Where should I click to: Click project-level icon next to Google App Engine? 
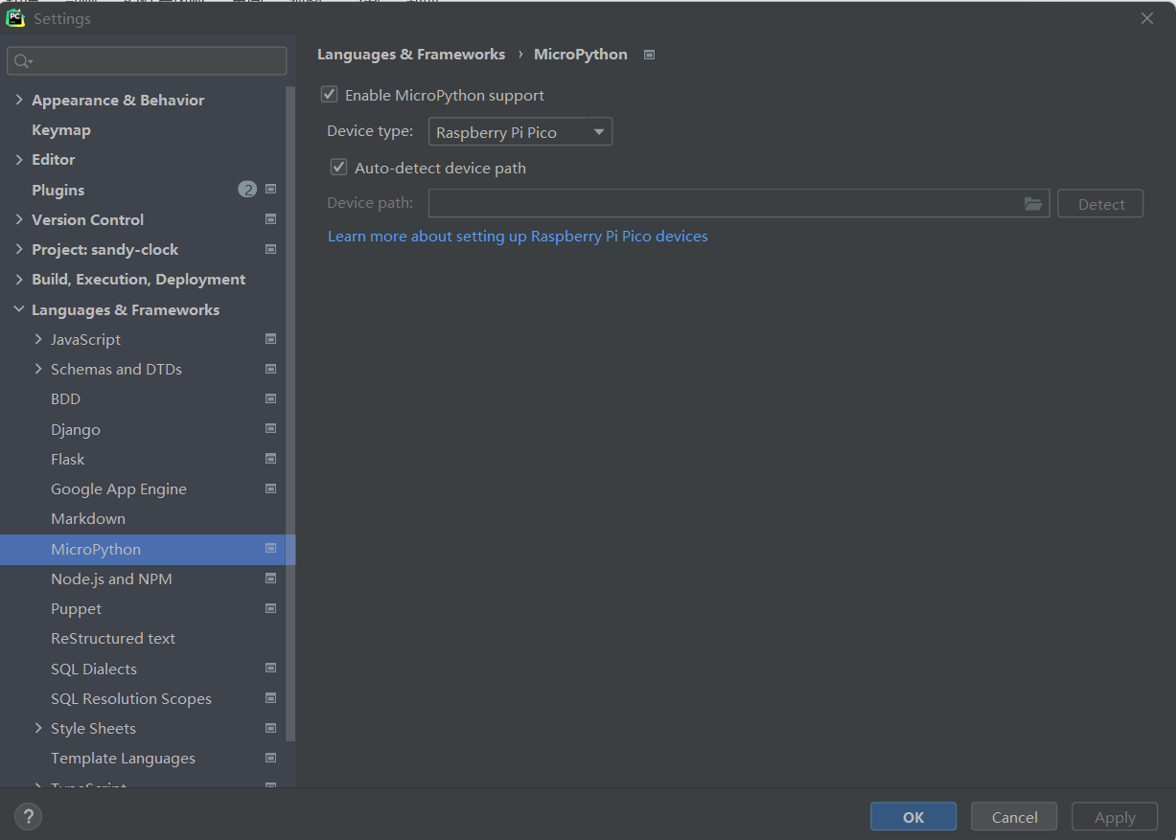[270, 488]
